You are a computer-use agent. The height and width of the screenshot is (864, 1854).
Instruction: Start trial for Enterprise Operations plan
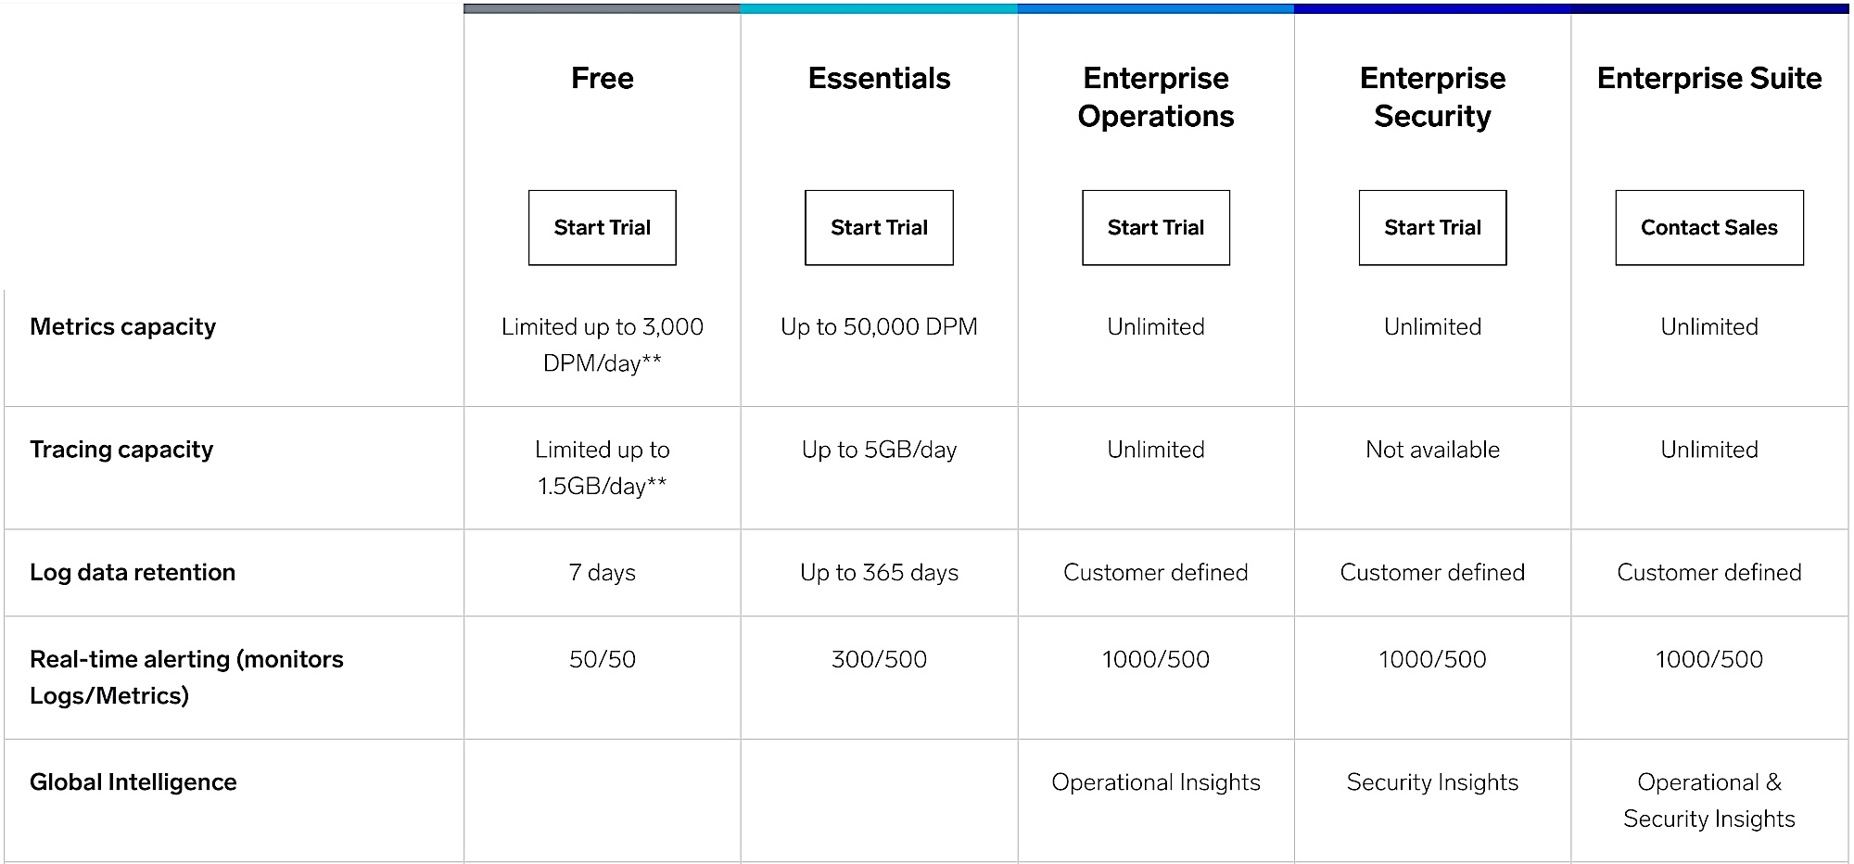tap(1156, 228)
